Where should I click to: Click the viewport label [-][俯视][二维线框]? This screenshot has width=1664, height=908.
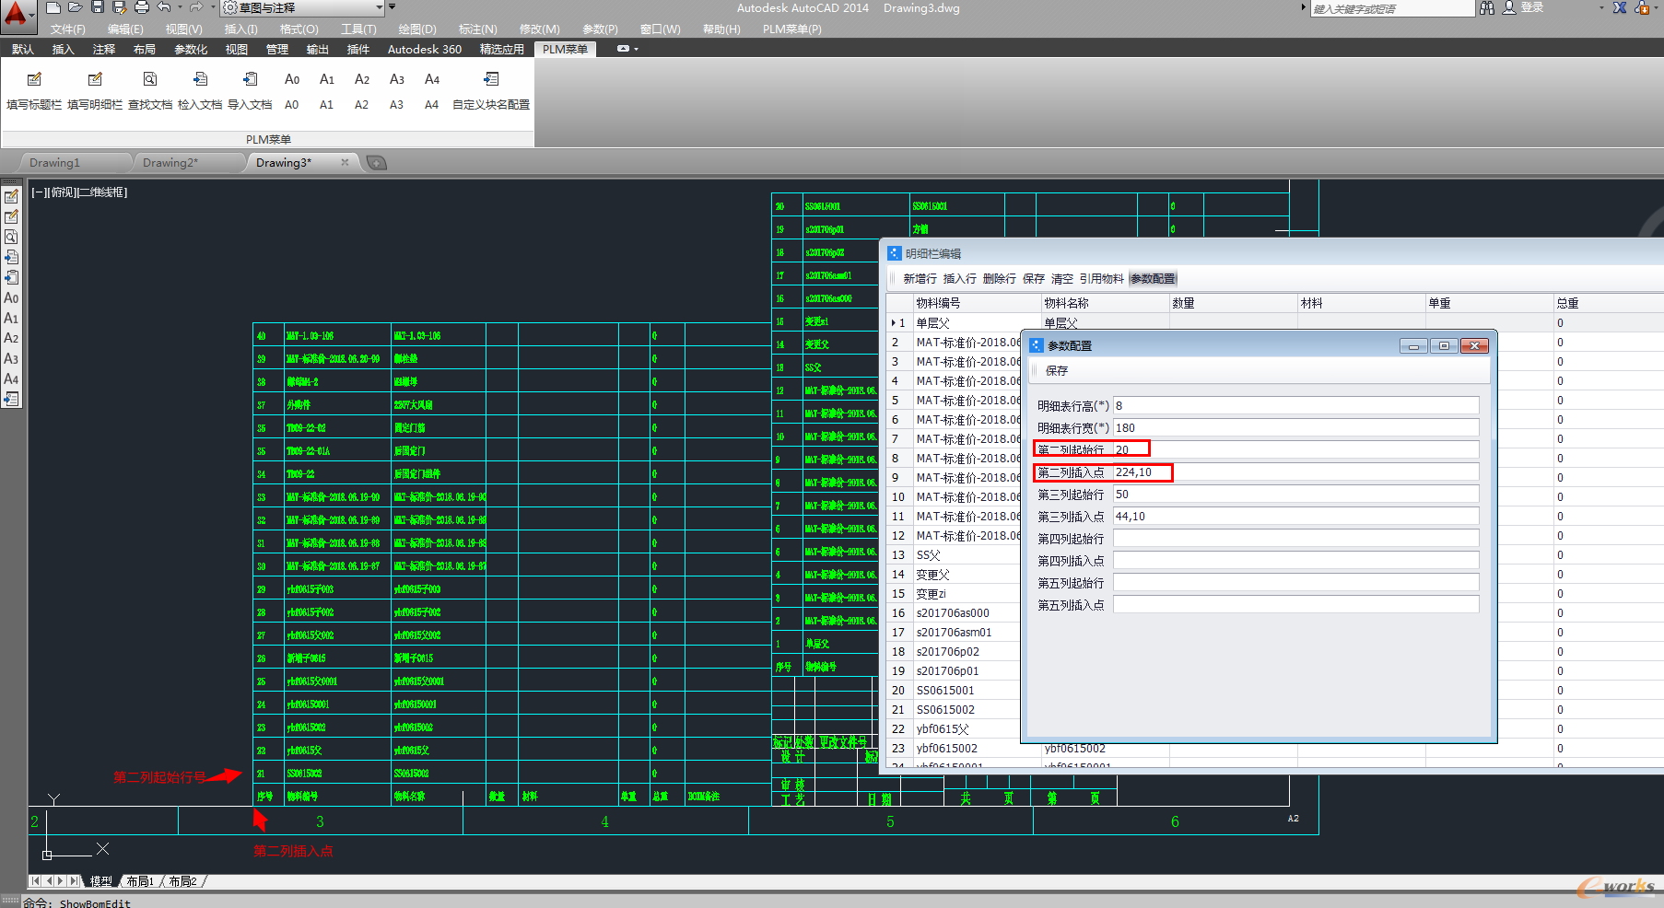(79, 192)
